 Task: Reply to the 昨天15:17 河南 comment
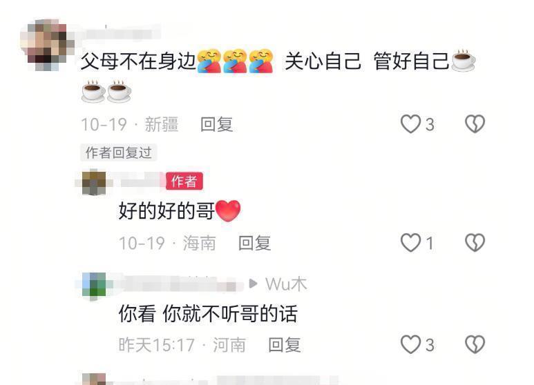point(285,345)
